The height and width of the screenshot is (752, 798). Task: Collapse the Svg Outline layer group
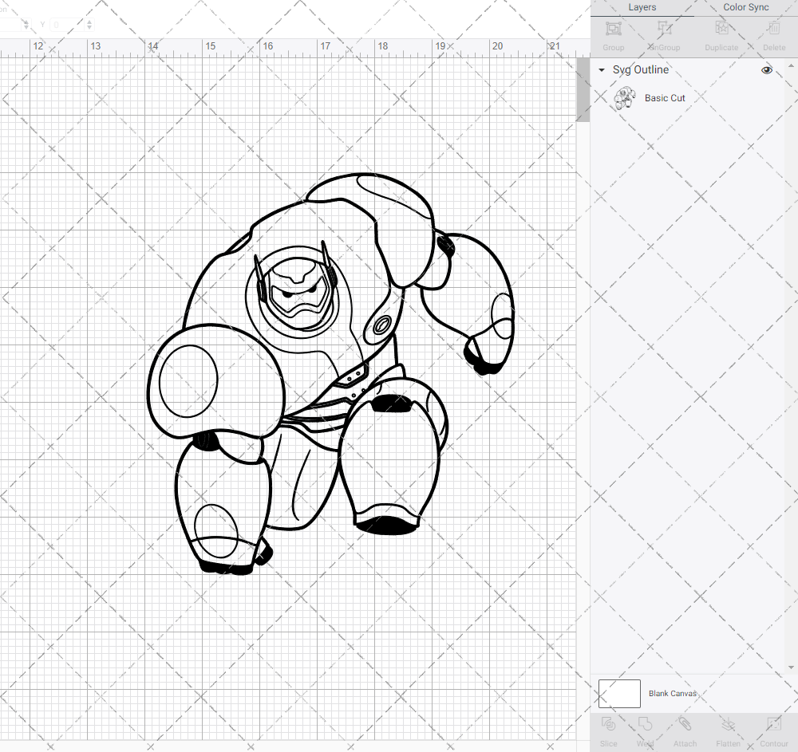[x=601, y=70]
